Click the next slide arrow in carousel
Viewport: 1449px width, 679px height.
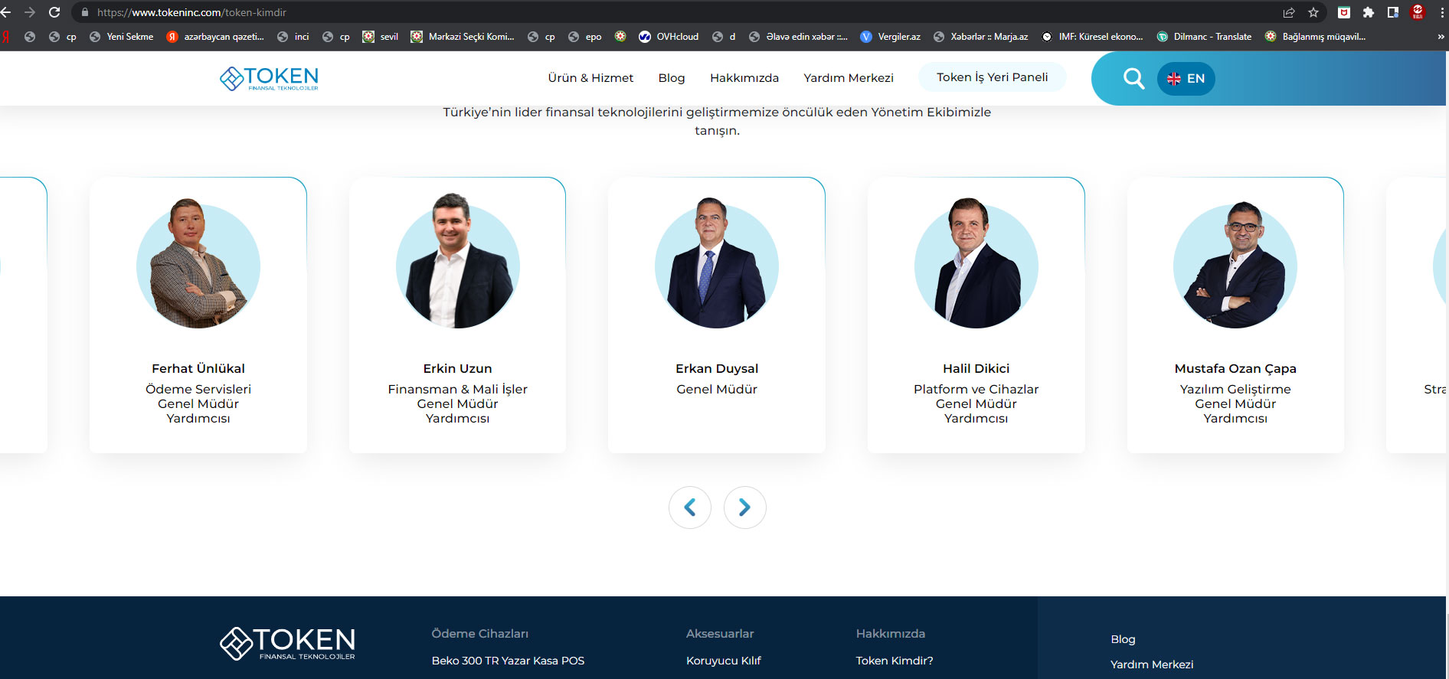744,508
